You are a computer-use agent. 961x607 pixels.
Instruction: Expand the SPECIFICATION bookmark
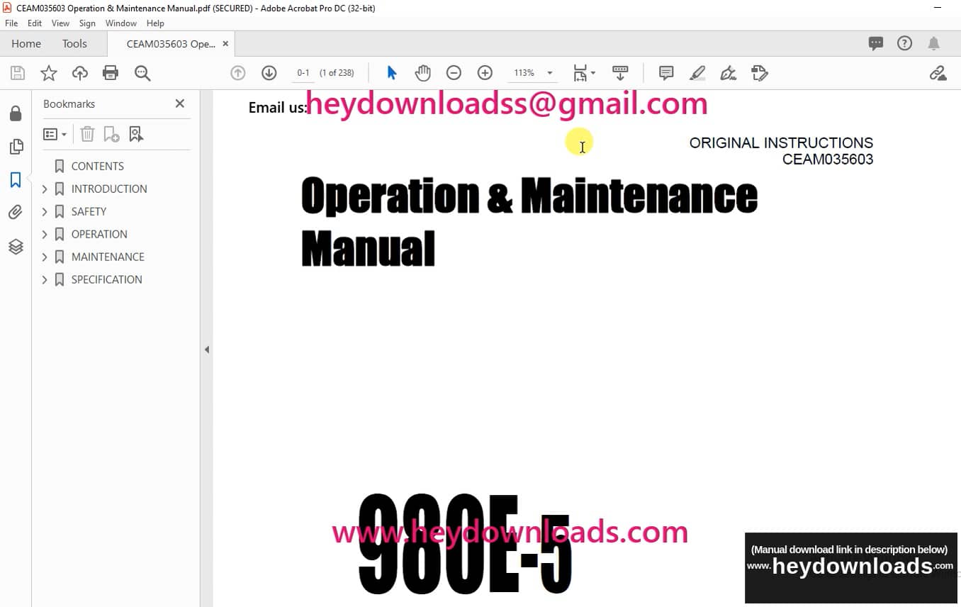45,279
